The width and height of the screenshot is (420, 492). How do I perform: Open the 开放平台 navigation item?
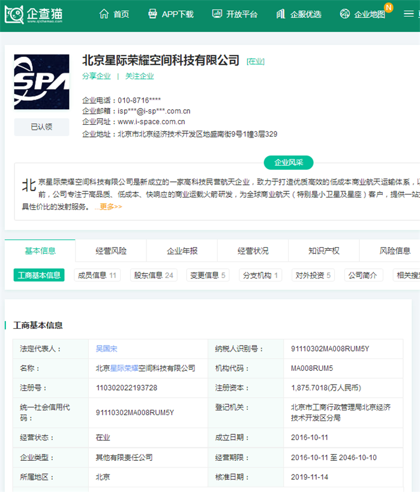pyautogui.click(x=242, y=14)
